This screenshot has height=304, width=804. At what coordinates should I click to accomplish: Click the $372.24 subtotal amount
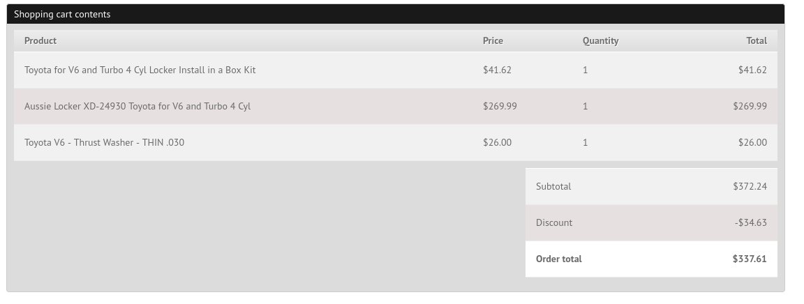click(750, 186)
